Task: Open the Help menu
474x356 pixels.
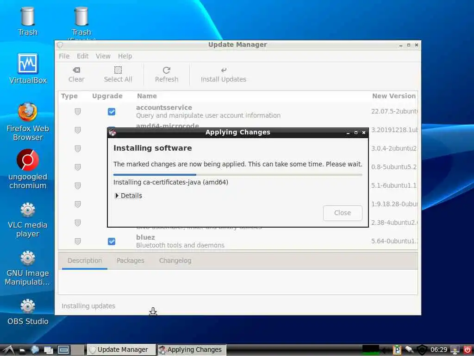Action: pos(125,56)
